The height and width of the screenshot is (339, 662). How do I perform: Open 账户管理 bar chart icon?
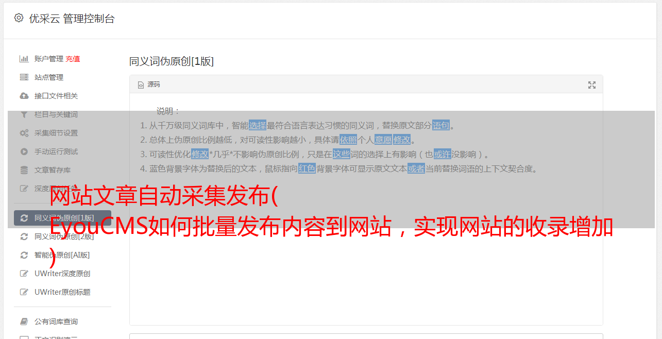[24, 59]
